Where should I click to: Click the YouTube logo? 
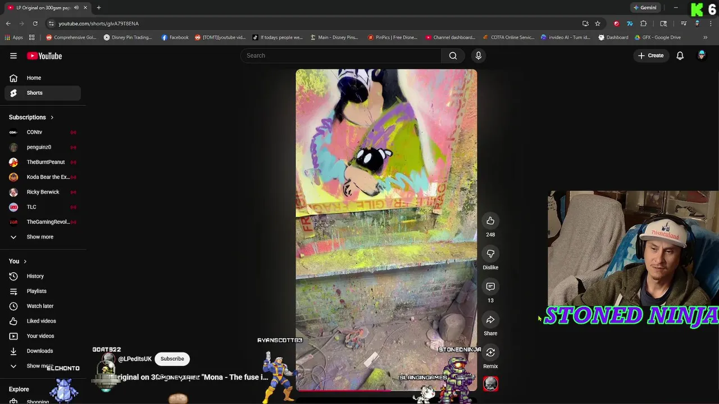pos(44,56)
